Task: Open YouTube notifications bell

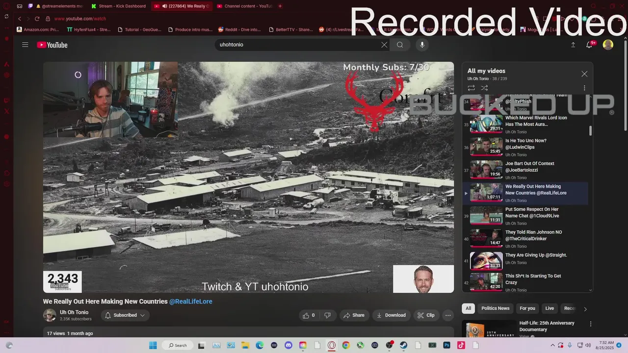Action: [590, 45]
